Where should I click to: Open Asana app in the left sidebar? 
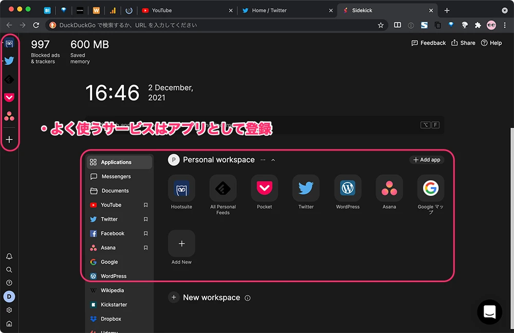(9, 116)
